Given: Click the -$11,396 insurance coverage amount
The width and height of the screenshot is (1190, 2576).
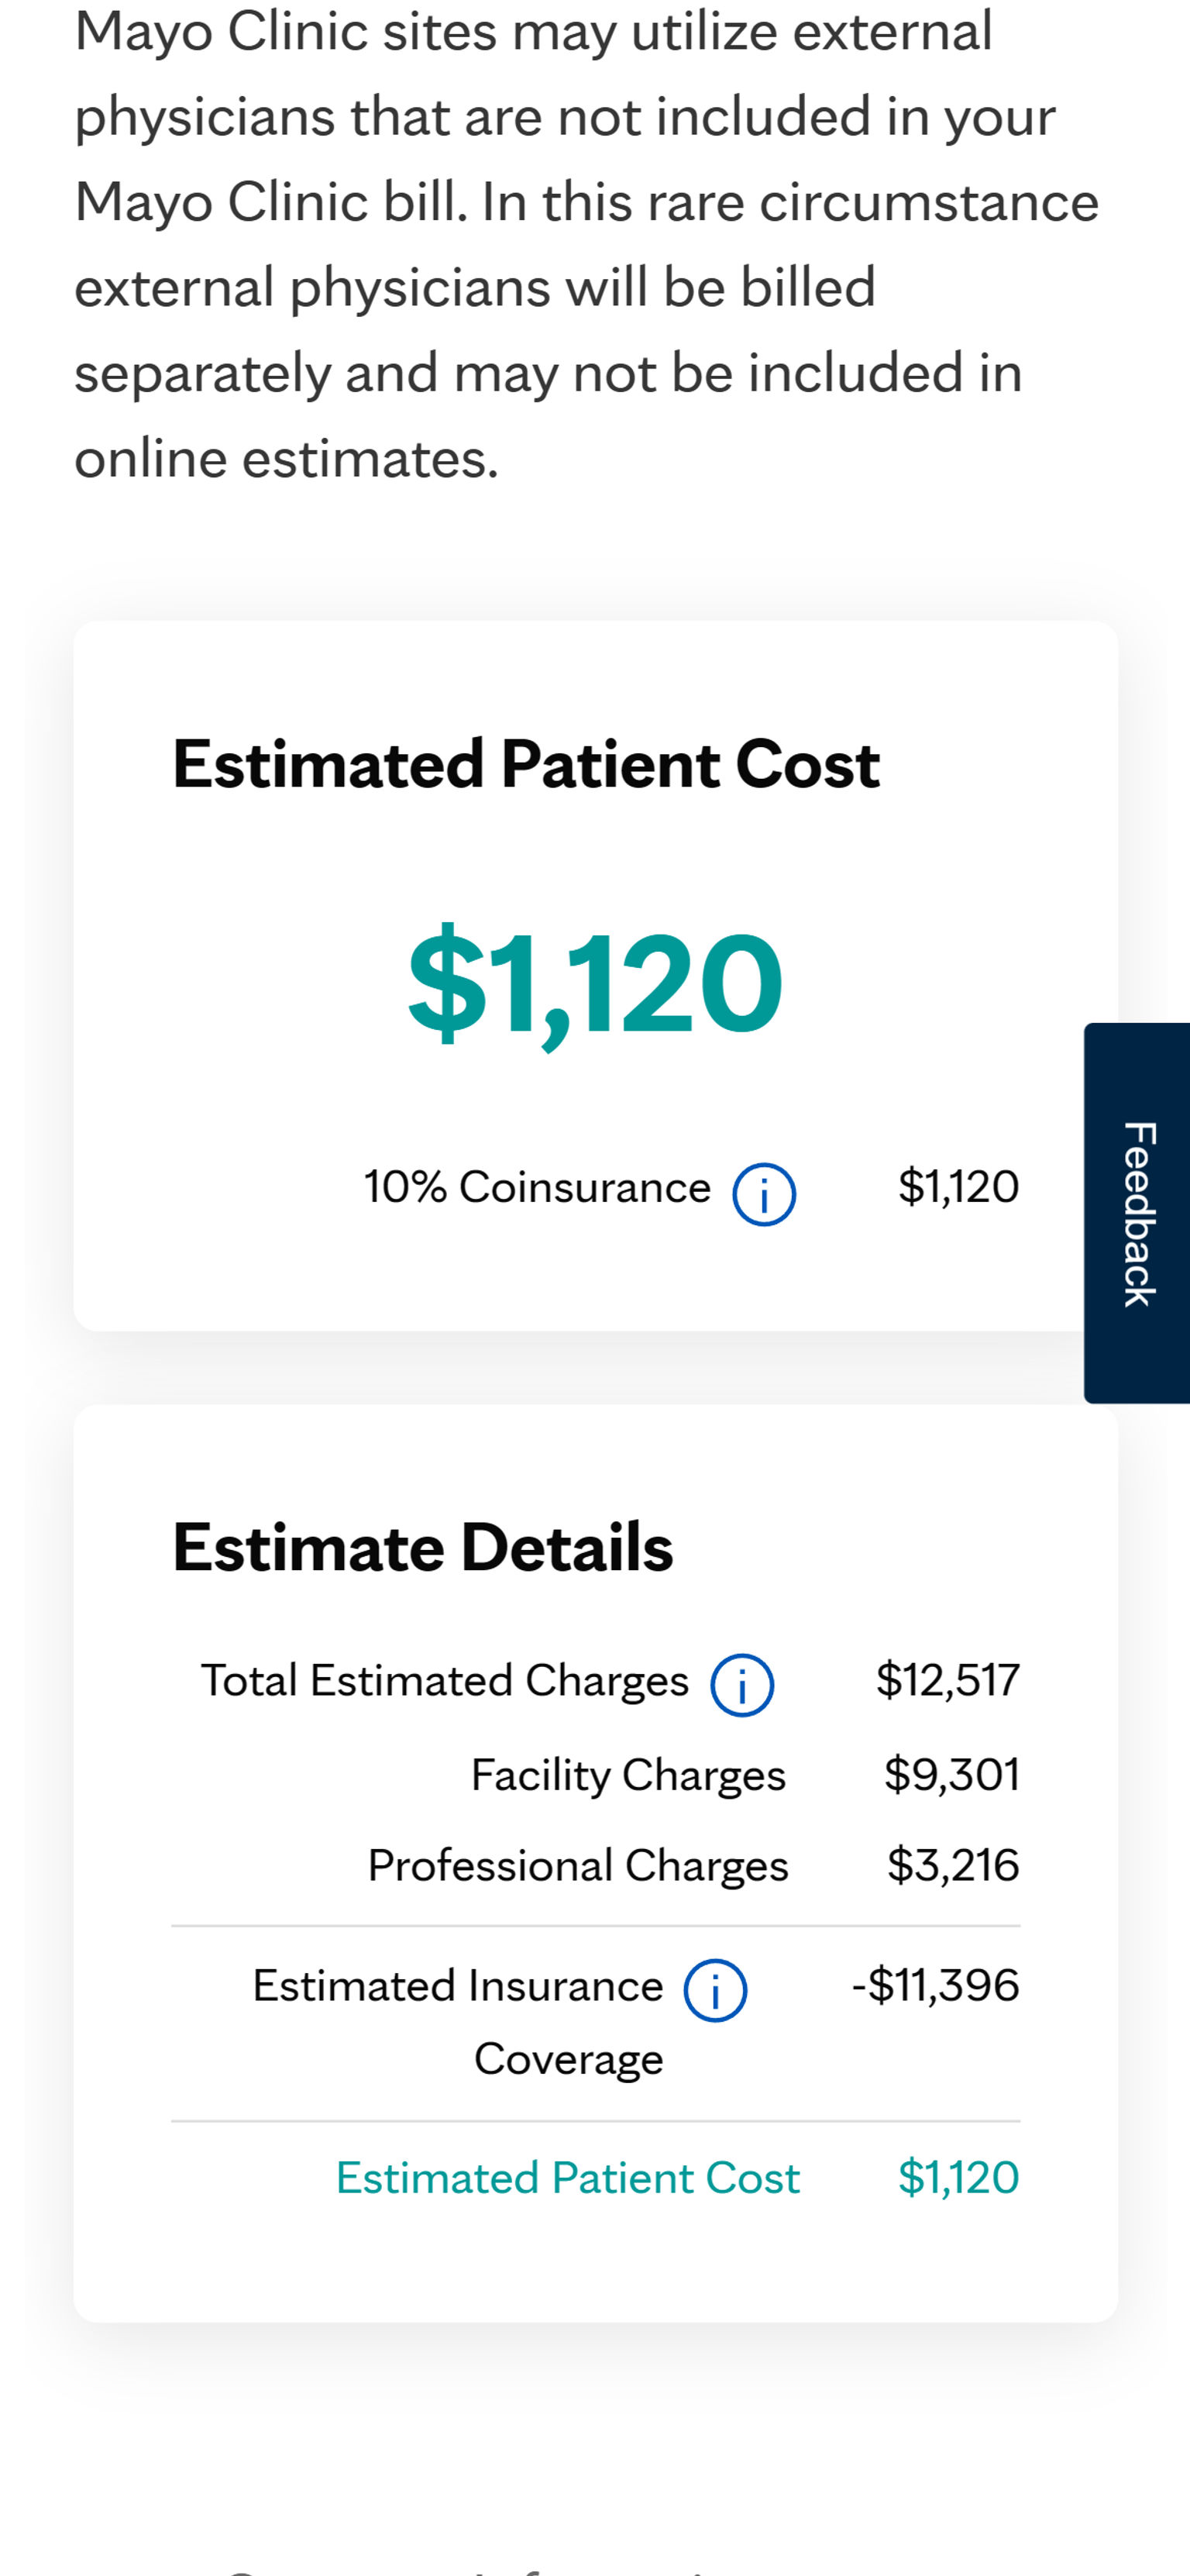Looking at the screenshot, I should 935,1986.
